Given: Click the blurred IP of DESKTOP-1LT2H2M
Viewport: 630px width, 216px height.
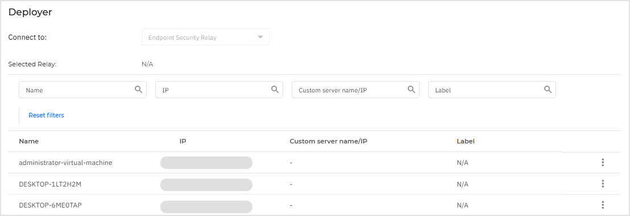Looking at the screenshot, I should [206, 184].
